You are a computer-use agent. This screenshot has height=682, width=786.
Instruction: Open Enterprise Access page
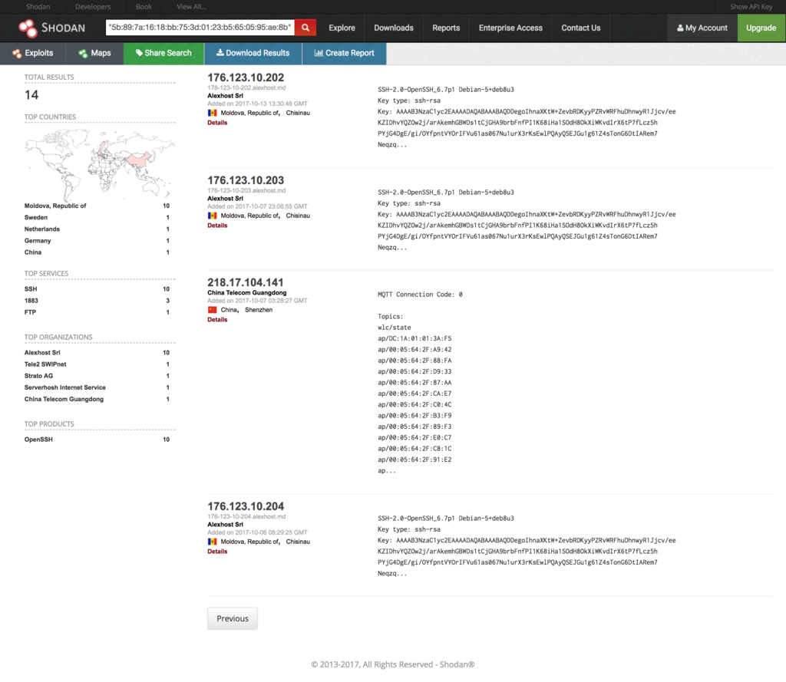510,28
